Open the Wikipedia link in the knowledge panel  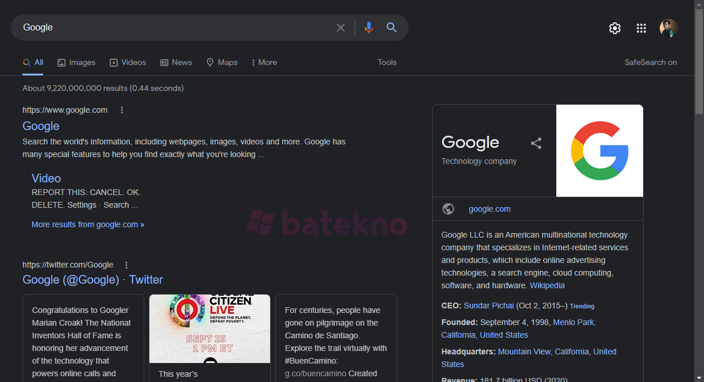(547, 285)
